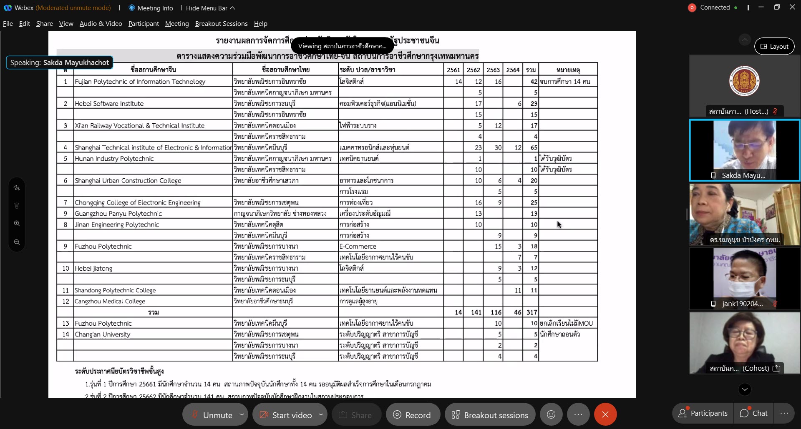801x429 pixels.
Task: Open the Breakout Sessions menu
Action: point(221,24)
